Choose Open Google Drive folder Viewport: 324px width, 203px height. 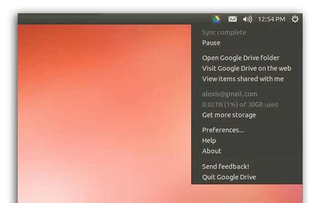pos(241,58)
